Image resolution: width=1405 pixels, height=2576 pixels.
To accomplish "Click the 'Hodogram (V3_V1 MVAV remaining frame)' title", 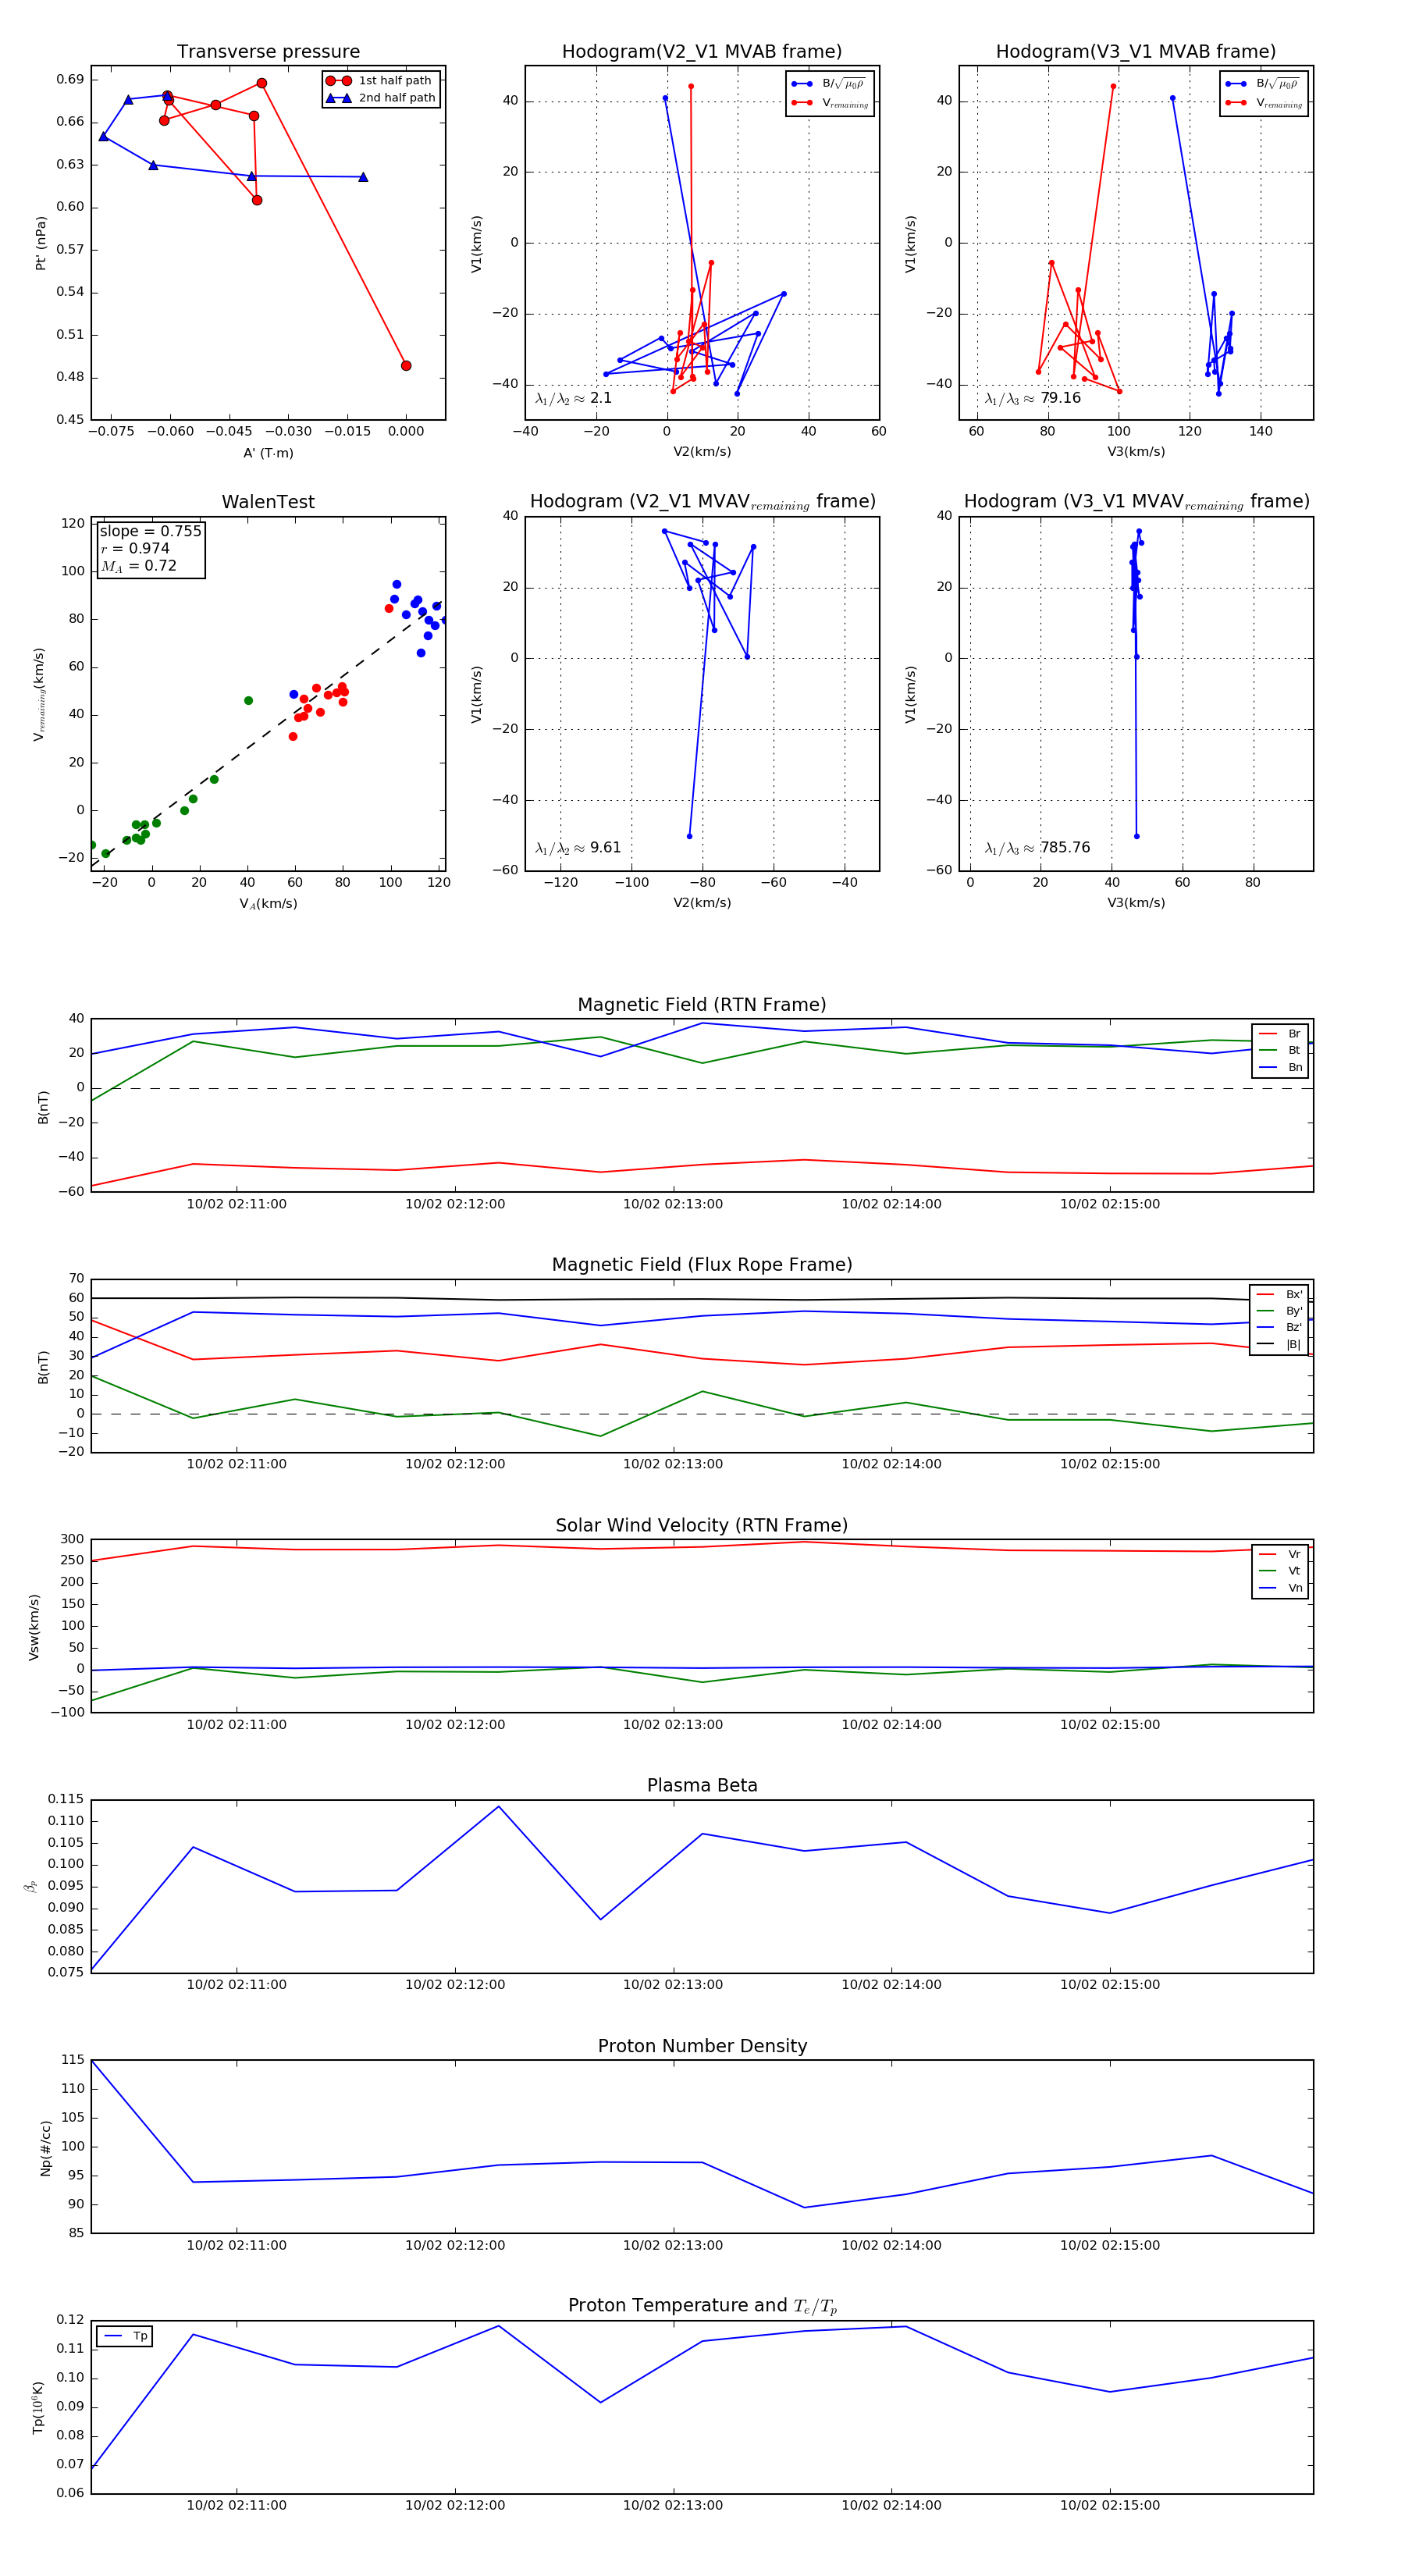I will pyautogui.click(x=1136, y=502).
